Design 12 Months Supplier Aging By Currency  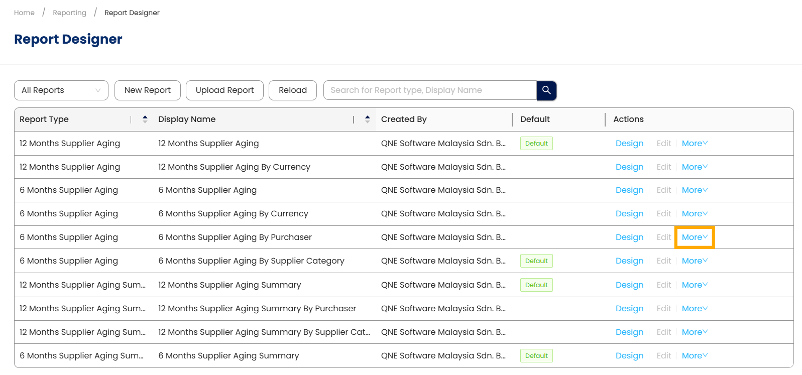[629, 167]
